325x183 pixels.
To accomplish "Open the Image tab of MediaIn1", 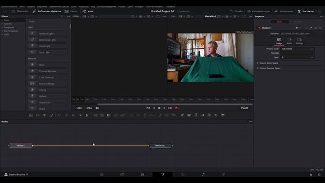I will click(279, 41).
